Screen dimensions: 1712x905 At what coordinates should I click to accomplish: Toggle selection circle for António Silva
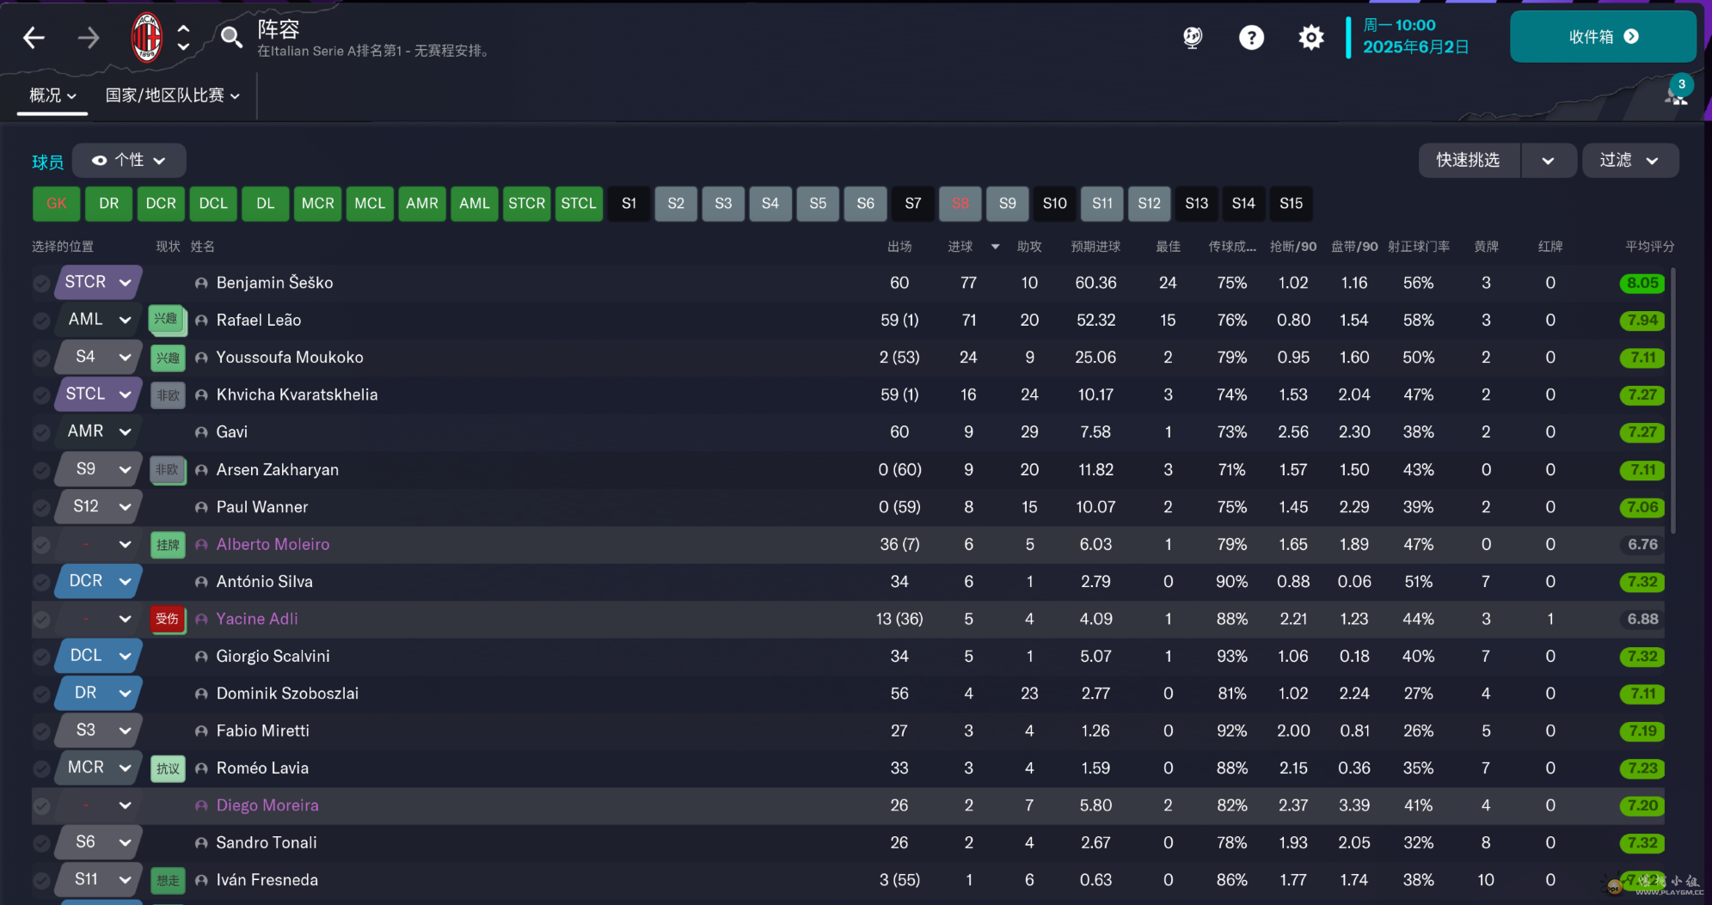tap(41, 582)
